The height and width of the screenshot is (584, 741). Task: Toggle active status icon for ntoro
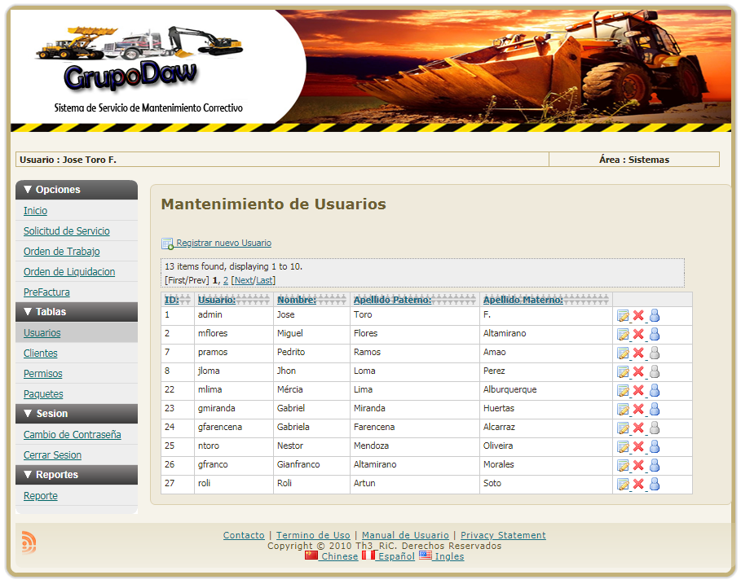coord(655,446)
